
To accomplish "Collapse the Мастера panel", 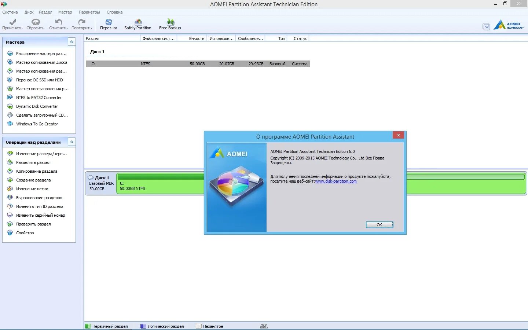I will tap(72, 42).
